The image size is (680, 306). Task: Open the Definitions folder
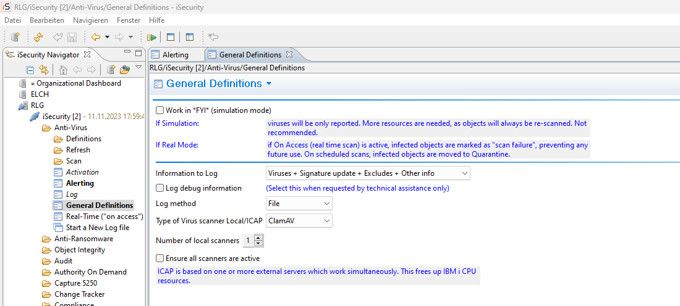pyautogui.click(x=83, y=139)
